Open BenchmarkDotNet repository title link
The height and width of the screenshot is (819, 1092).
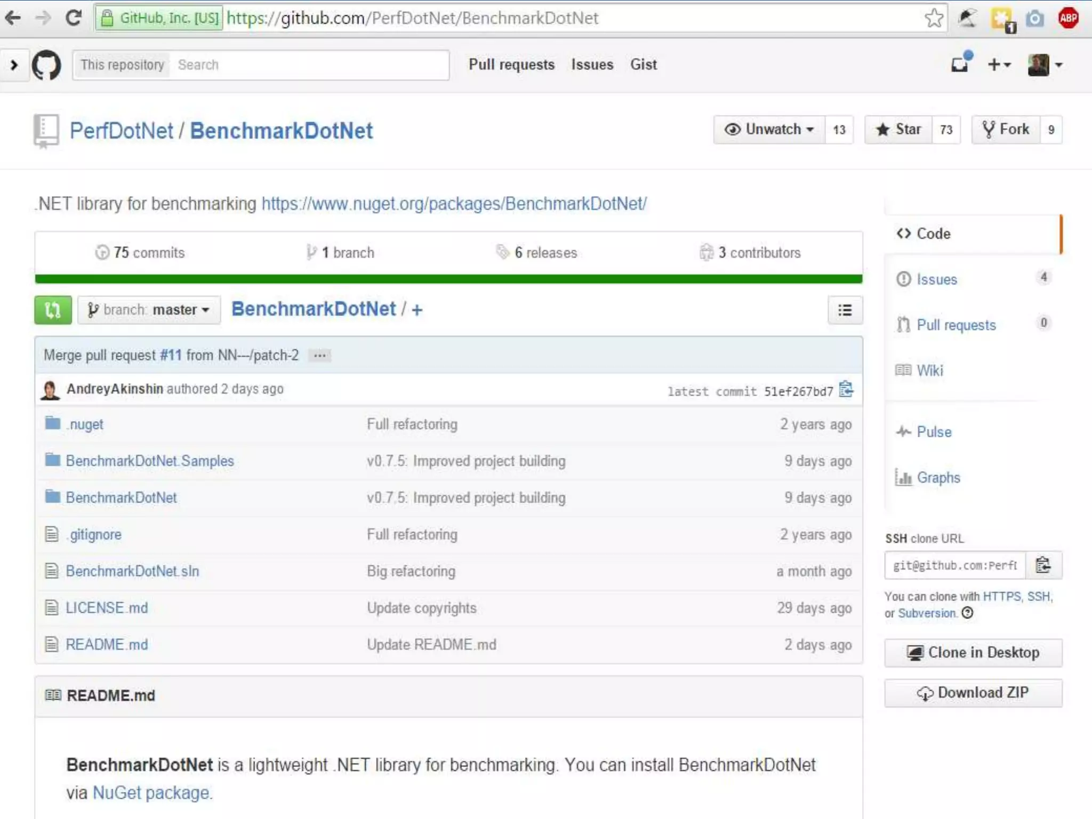(x=281, y=131)
